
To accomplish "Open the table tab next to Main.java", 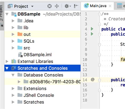I will coord(120,6).
